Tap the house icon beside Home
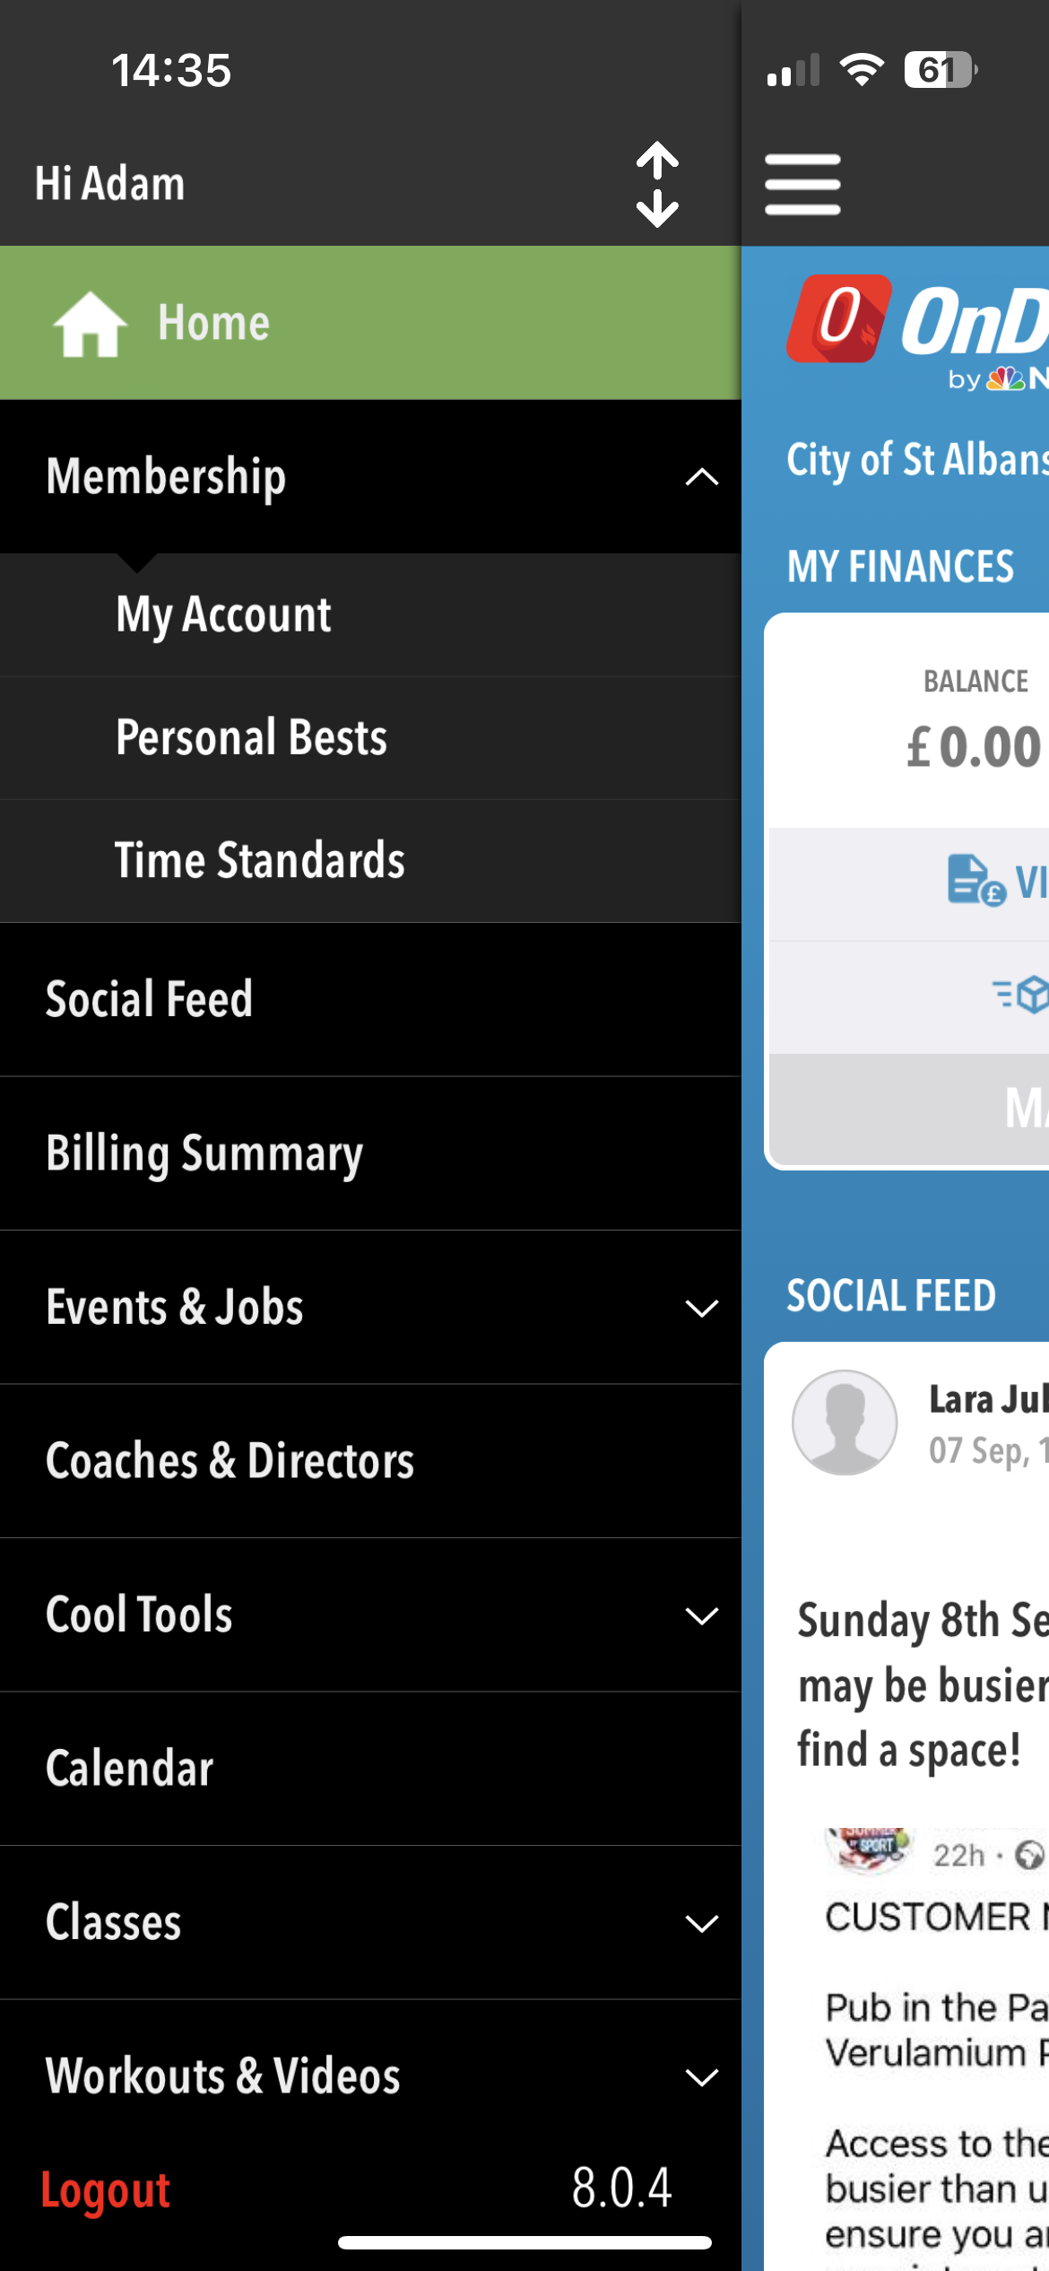 tap(90, 324)
